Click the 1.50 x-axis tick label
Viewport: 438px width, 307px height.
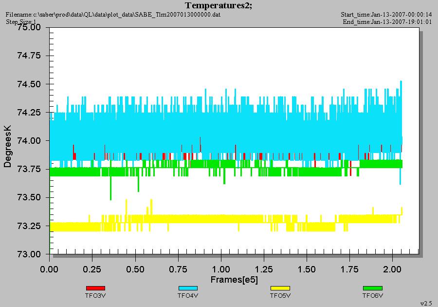point(307,269)
